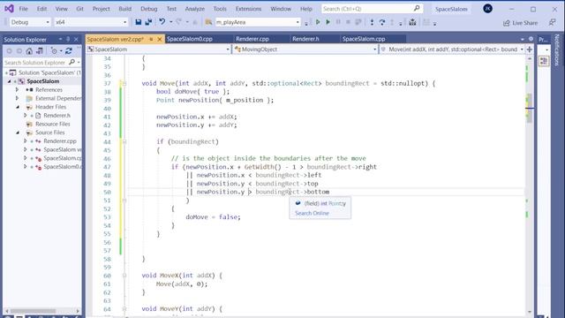Sync with Active Document icon
The image size is (565, 318).
click(x=69, y=51)
